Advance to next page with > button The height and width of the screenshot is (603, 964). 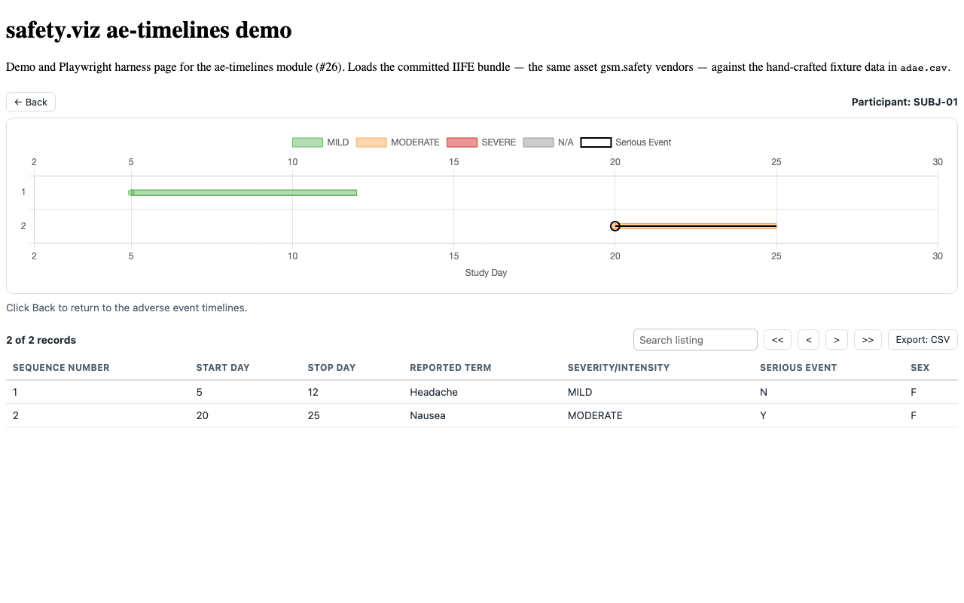click(x=837, y=340)
